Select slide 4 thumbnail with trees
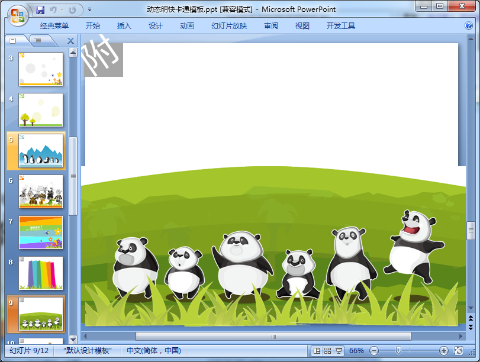The height and width of the screenshot is (362, 480). [41, 110]
